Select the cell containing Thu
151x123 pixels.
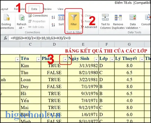pyautogui.click(x=30, y=73)
